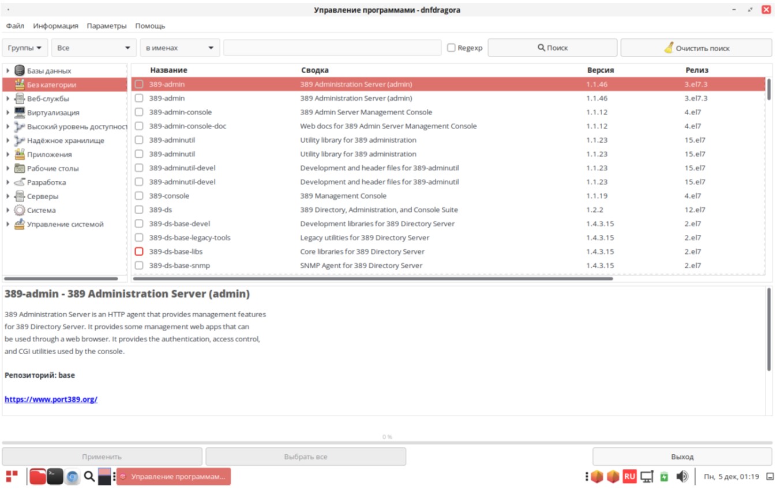
Task: Click into the package search text field
Action: click(332, 48)
